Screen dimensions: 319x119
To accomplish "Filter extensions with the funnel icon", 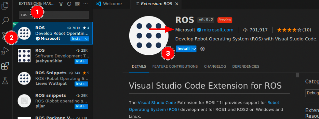I will point(61,4).
